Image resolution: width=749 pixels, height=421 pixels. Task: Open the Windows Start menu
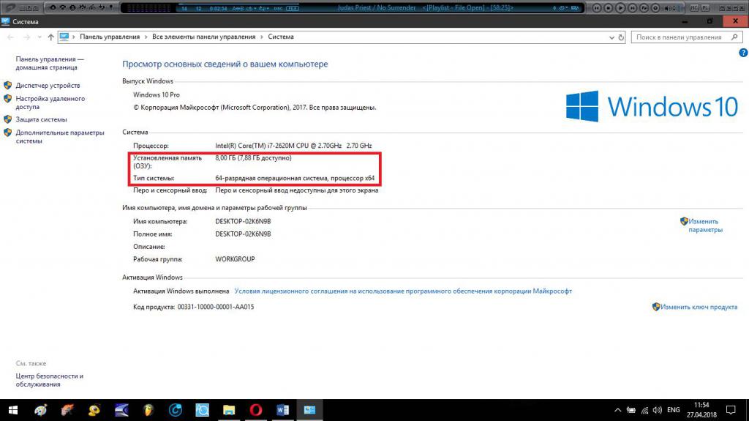(x=13, y=410)
